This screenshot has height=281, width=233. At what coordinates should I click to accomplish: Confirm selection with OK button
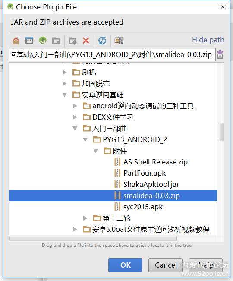tap(125, 265)
